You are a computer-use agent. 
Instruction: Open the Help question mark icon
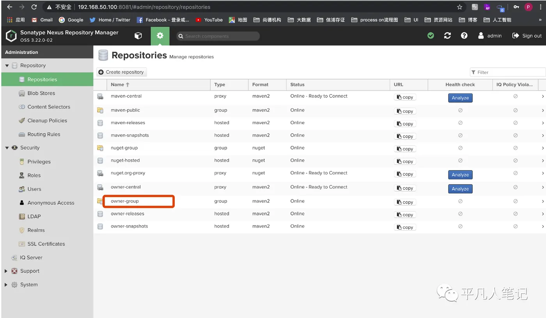(464, 36)
